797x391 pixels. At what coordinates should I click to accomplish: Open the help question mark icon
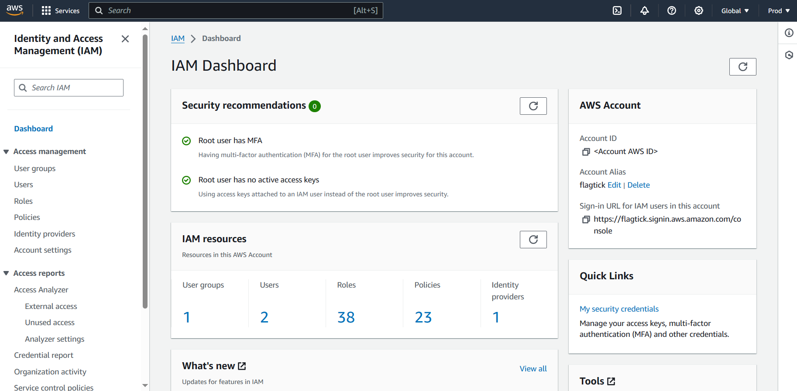point(672,10)
